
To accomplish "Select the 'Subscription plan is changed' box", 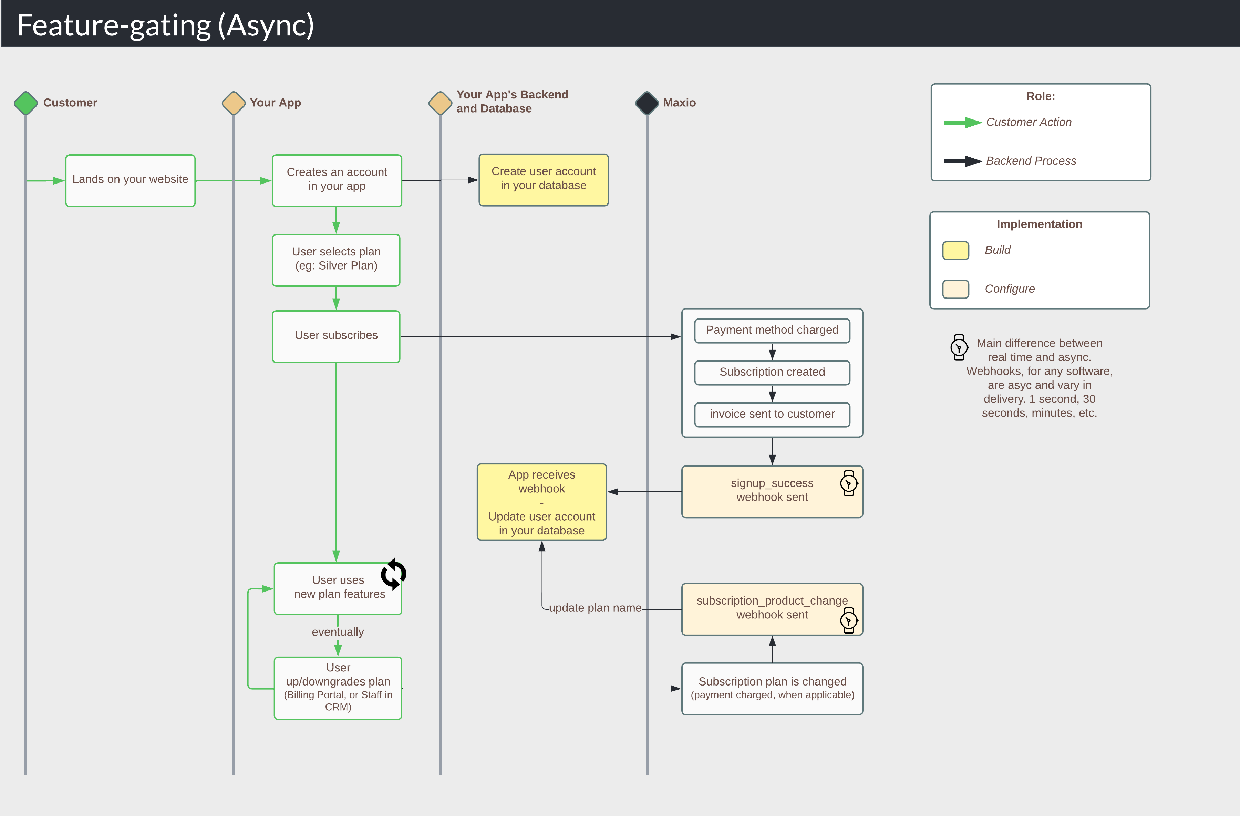I will click(x=772, y=688).
